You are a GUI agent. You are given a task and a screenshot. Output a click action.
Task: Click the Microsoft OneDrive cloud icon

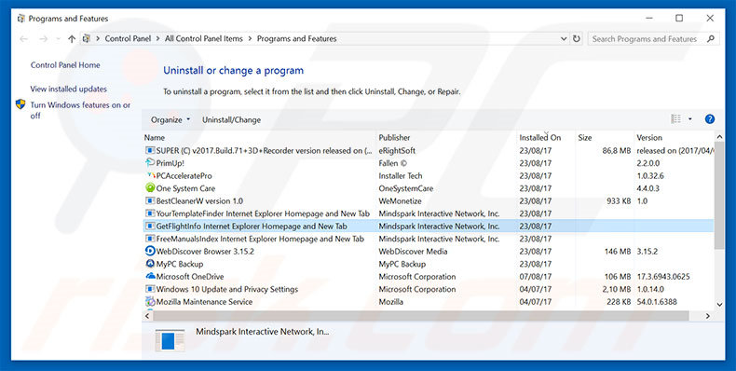(x=150, y=276)
